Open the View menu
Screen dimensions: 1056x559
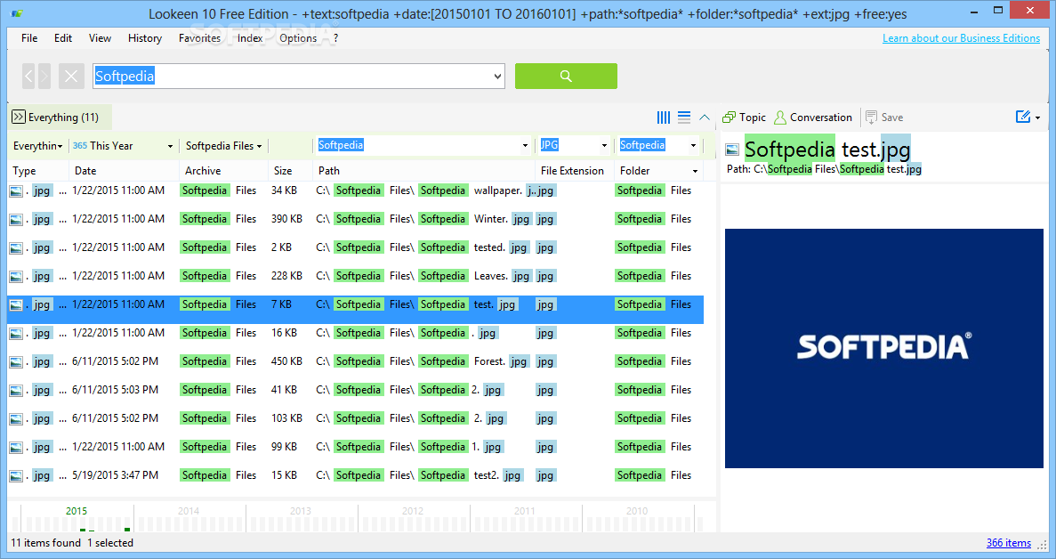click(100, 38)
